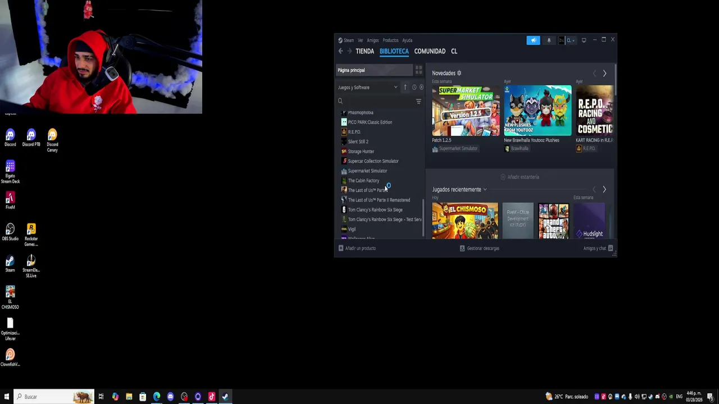Open the Brawlhalla tag under Novedades
Image resolution: width=719 pixels, height=404 pixels.
(x=516, y=149)
